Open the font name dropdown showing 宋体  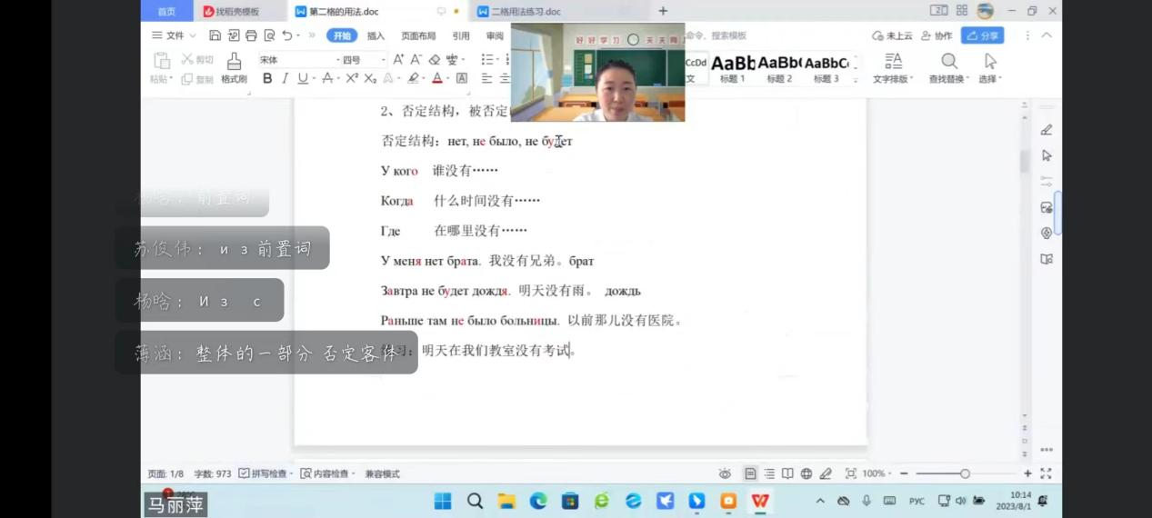click(294, 60)
